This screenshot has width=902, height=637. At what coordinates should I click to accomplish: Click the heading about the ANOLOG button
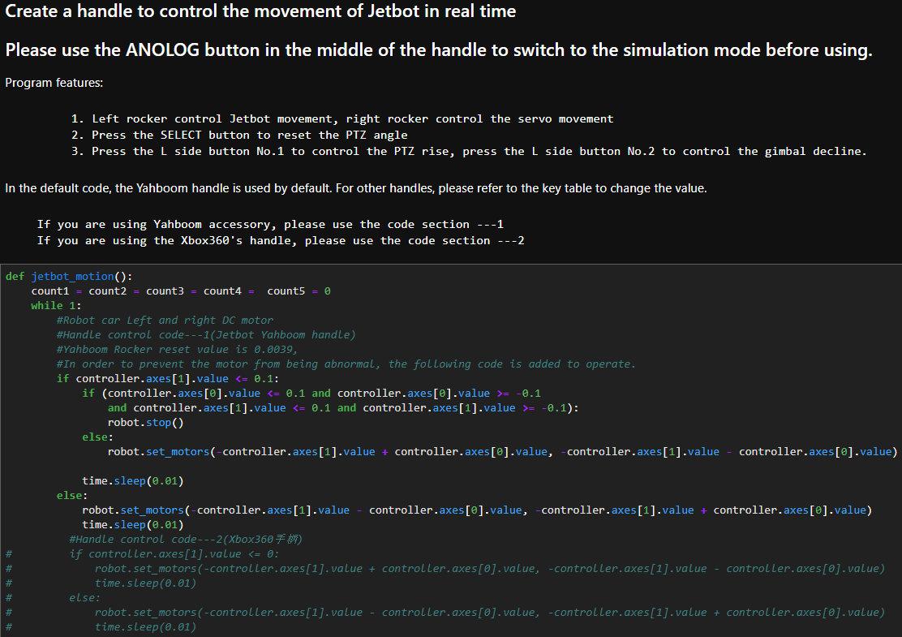[438, 50]
